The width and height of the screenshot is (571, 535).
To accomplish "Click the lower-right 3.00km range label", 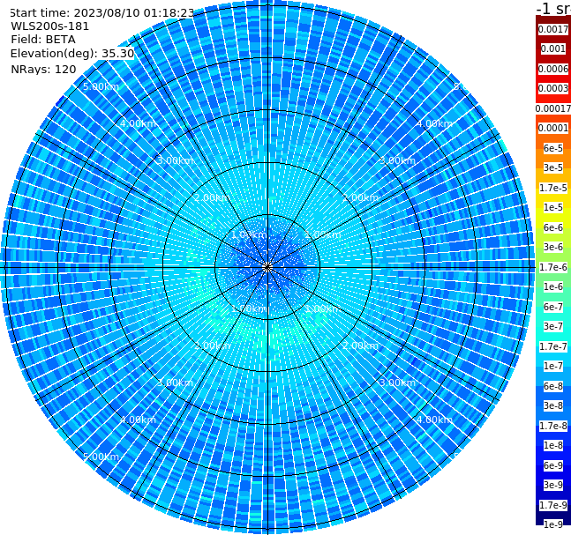I will 398,383.
